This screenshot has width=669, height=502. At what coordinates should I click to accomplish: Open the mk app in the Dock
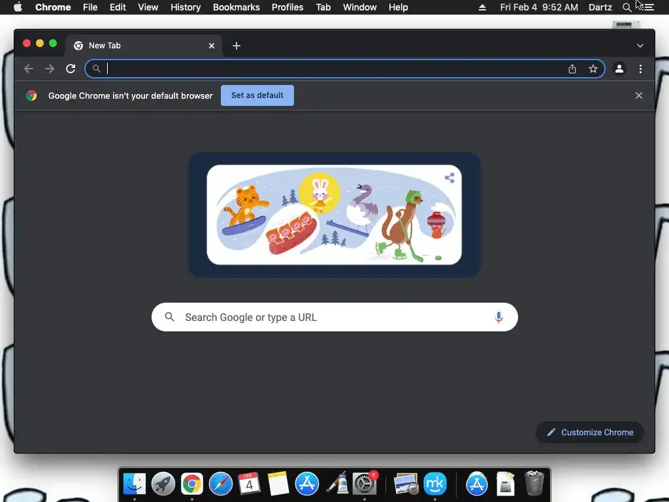coord(434,484)
